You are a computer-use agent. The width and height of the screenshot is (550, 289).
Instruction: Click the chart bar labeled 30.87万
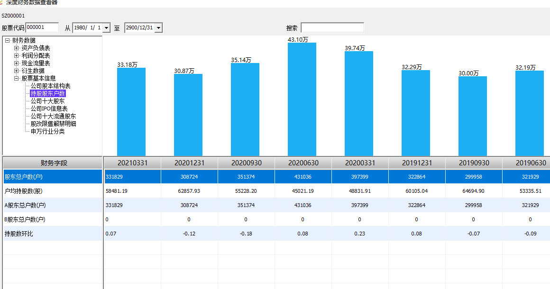click(188, 115)
